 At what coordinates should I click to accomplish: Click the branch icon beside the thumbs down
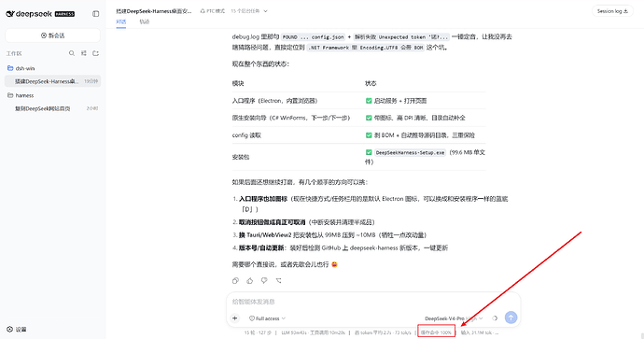click(x=279, y=281)
